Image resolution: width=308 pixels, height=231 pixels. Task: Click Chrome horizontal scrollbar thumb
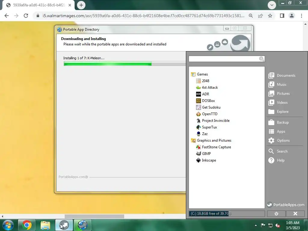pos(94,216)
